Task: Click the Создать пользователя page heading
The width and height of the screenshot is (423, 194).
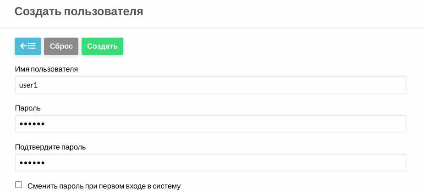Action: 79,11
